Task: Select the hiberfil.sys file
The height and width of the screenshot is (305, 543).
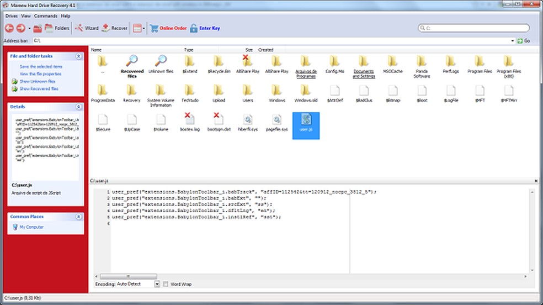Action: 248,122
